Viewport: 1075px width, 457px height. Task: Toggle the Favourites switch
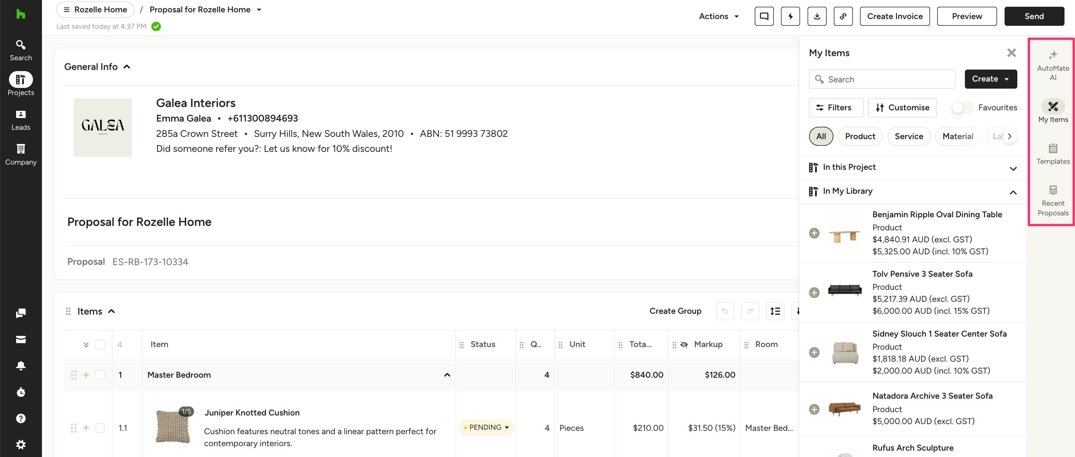click(x=962, y=107)
